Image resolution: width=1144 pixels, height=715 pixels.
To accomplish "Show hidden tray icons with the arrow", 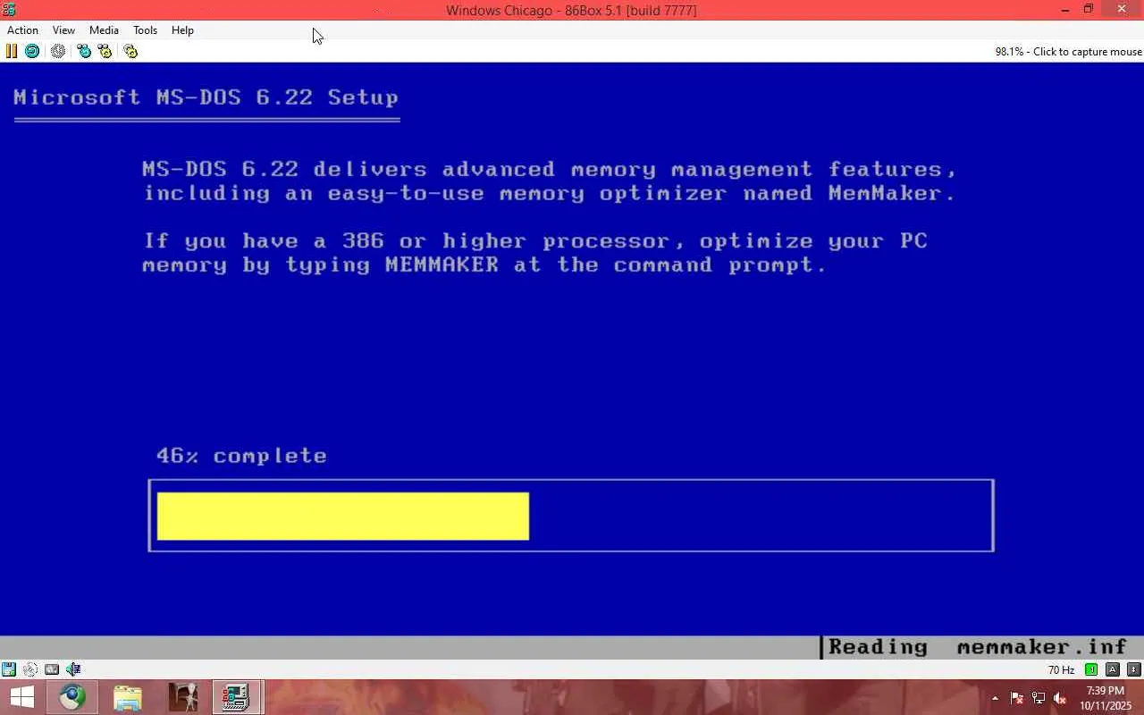I will (x=995, y=698).
